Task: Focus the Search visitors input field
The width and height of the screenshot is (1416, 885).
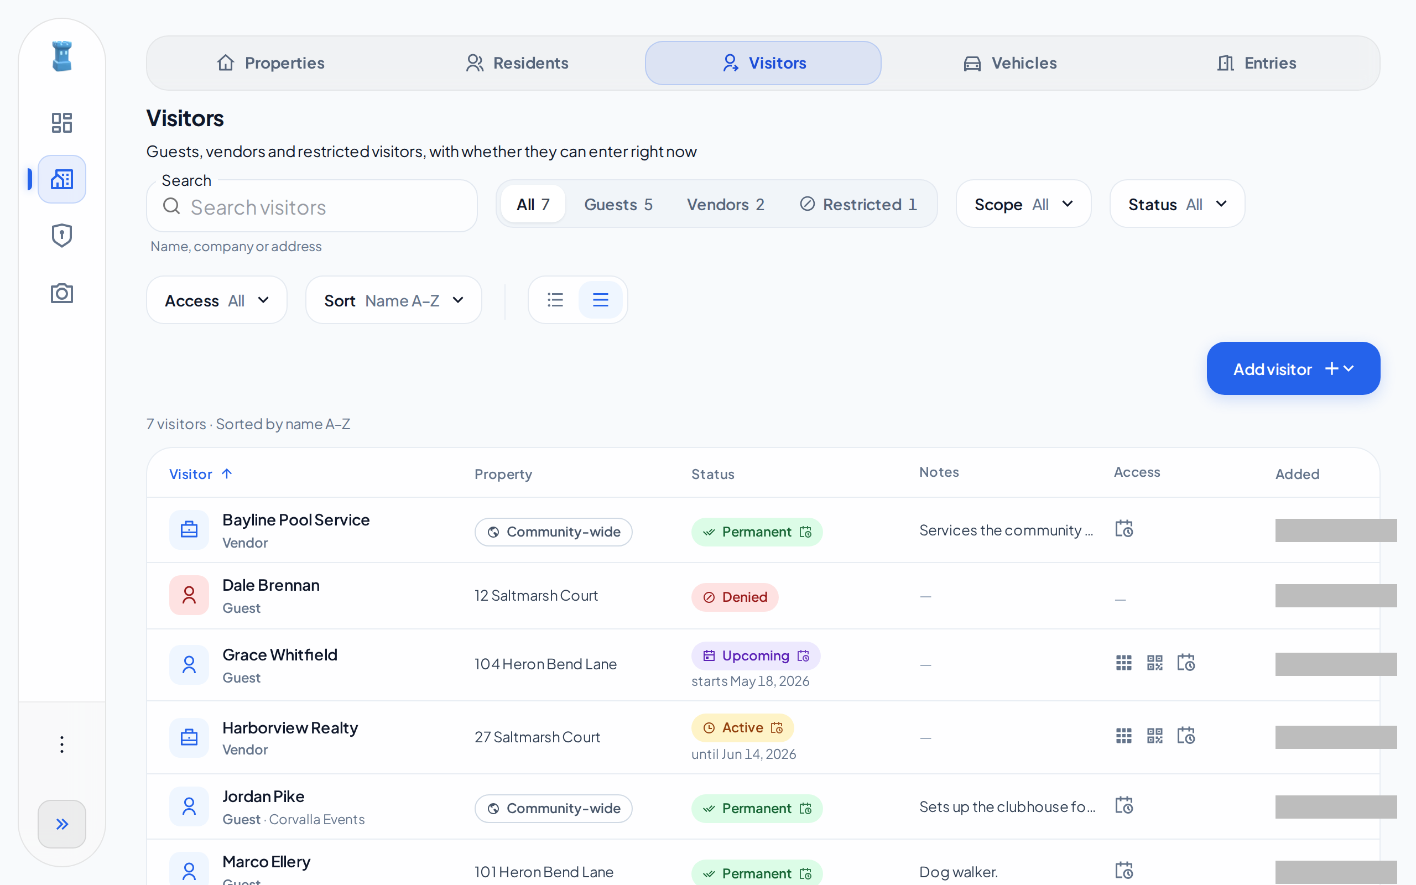Action: [x=312, y=206]
